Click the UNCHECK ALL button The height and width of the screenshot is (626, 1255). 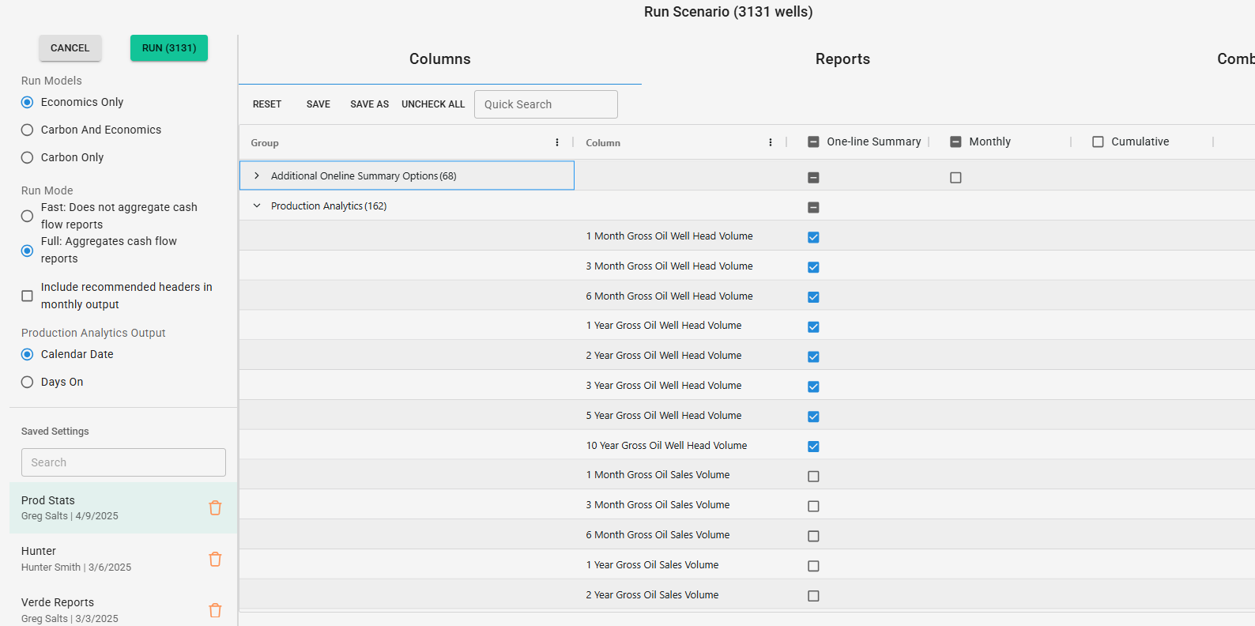(433, 104)
